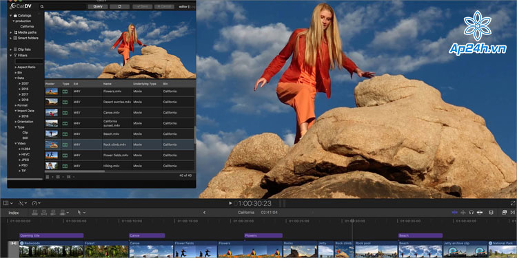
Task: Select the H.264 video filter
Action: pos(26,149)
